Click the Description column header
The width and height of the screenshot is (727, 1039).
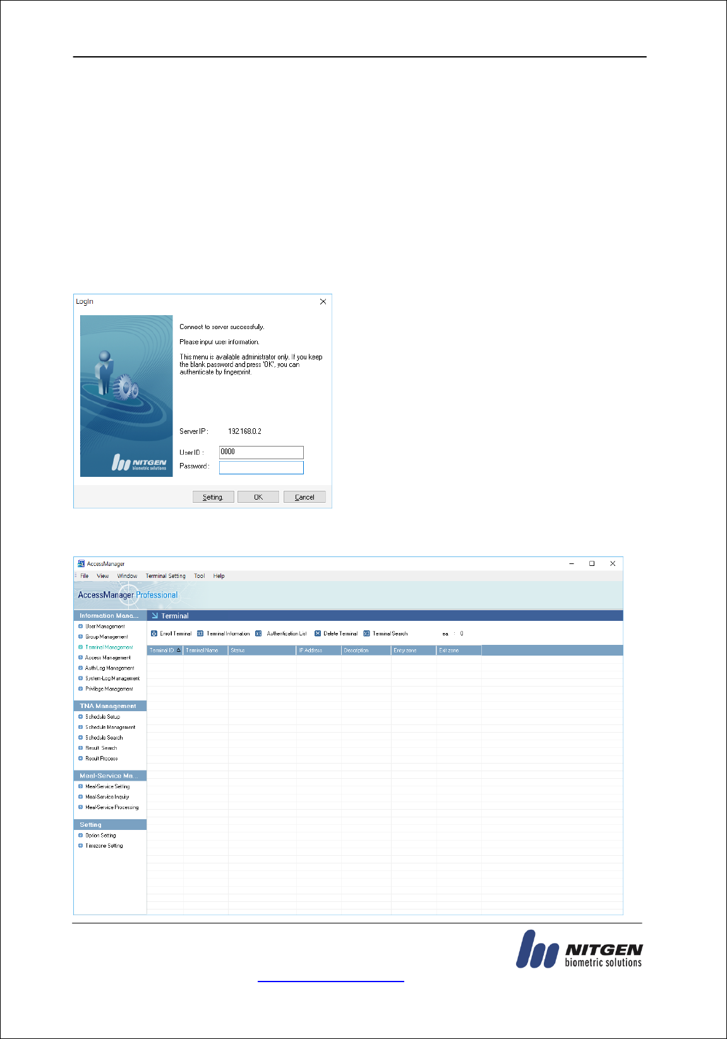pyautogui.click(x=366, y=651)
